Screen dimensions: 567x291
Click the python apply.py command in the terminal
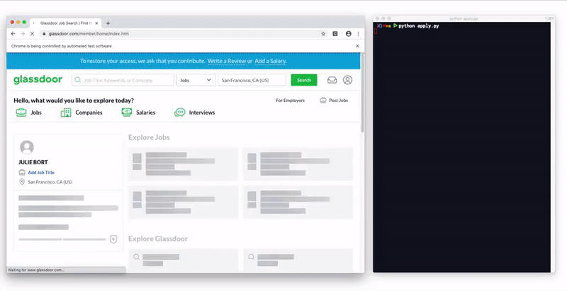coord(419,26)
